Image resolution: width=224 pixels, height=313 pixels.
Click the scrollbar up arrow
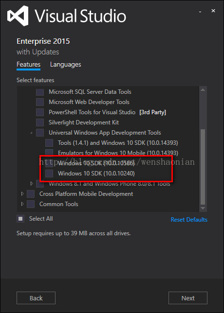[203, 90]
